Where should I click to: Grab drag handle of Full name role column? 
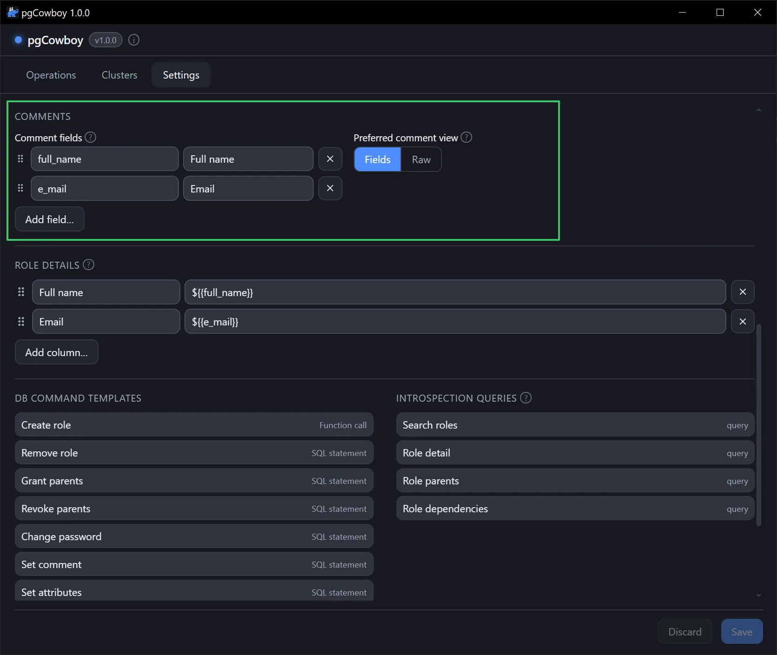pos(21,292)
